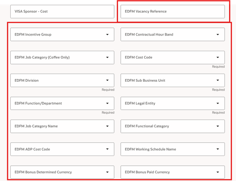Expand the EDFM Contractual Hour Band dropdown

click(172, 34)
